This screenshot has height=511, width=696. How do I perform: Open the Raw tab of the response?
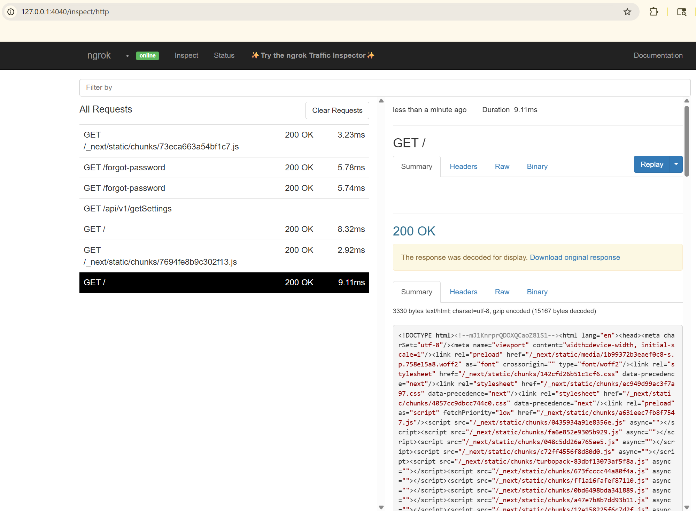click(502, 292)
